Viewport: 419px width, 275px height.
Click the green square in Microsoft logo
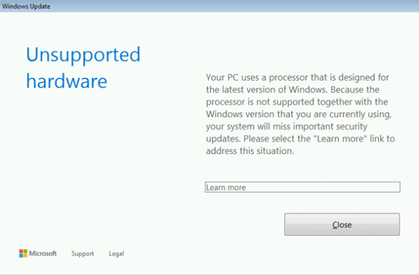click(x=25, y=251)
